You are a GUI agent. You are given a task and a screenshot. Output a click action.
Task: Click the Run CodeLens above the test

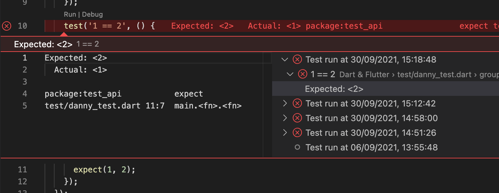[x=70, y=15]
